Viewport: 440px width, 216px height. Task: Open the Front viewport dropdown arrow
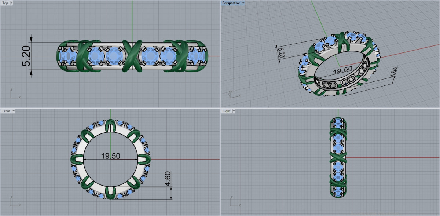tap(13, 111)
